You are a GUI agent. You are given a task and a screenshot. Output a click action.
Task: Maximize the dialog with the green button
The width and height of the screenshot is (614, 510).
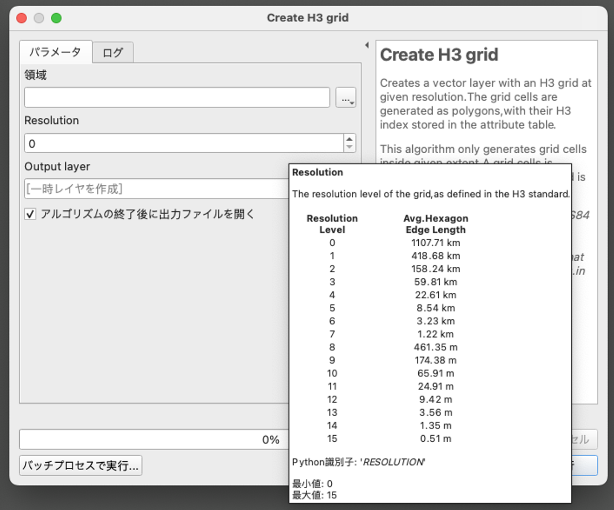[x=56, y=18]
